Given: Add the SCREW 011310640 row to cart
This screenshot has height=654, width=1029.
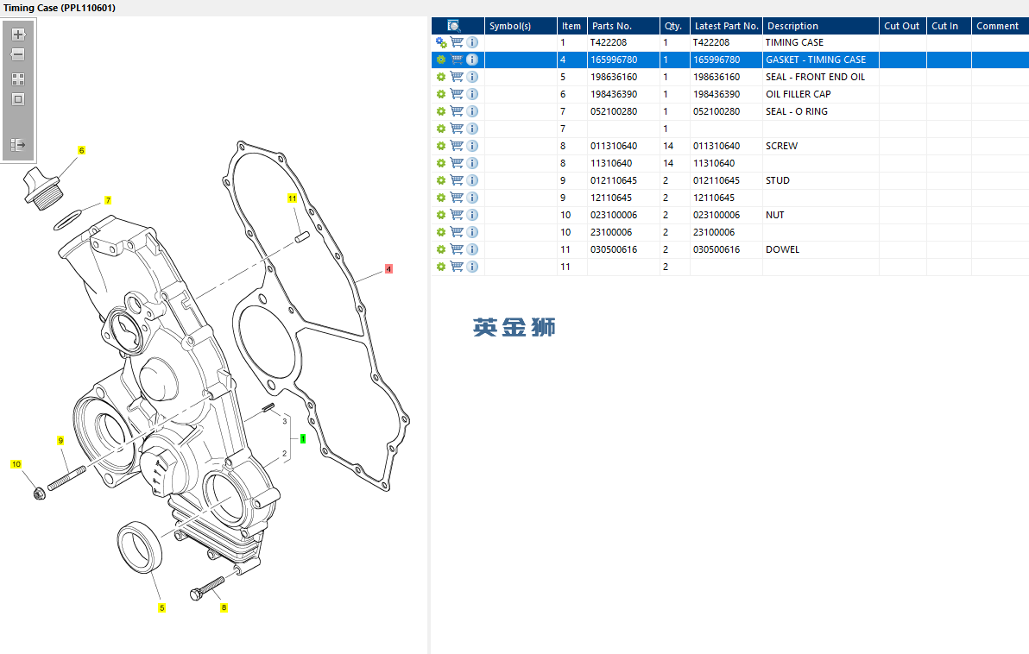Looking at the screenshot, I should click(457, 146).
